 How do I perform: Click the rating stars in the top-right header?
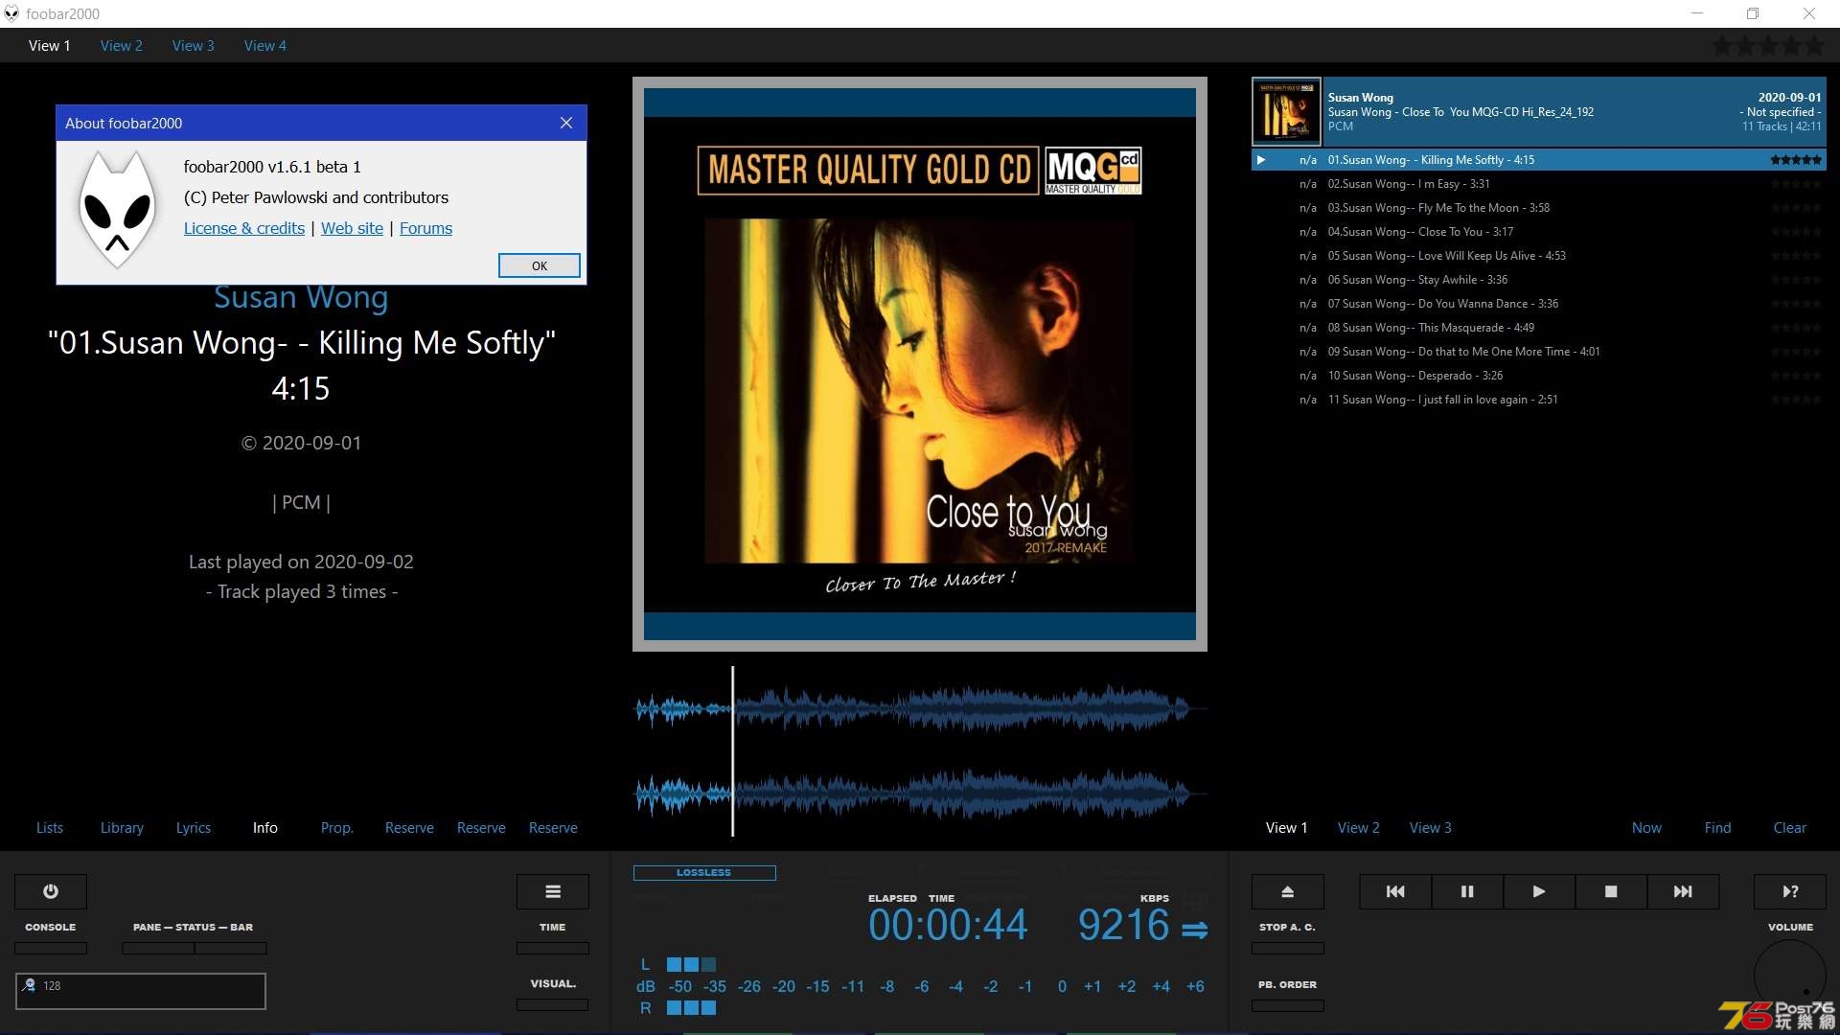tap(1768, 46)
